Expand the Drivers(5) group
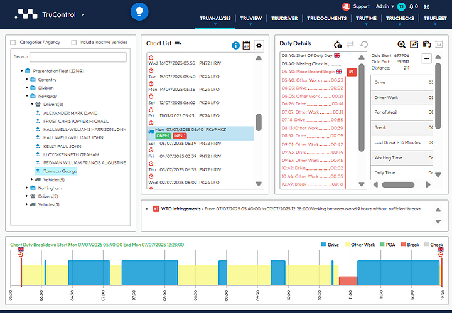The image size is (452, 313). tap(27, 196)
